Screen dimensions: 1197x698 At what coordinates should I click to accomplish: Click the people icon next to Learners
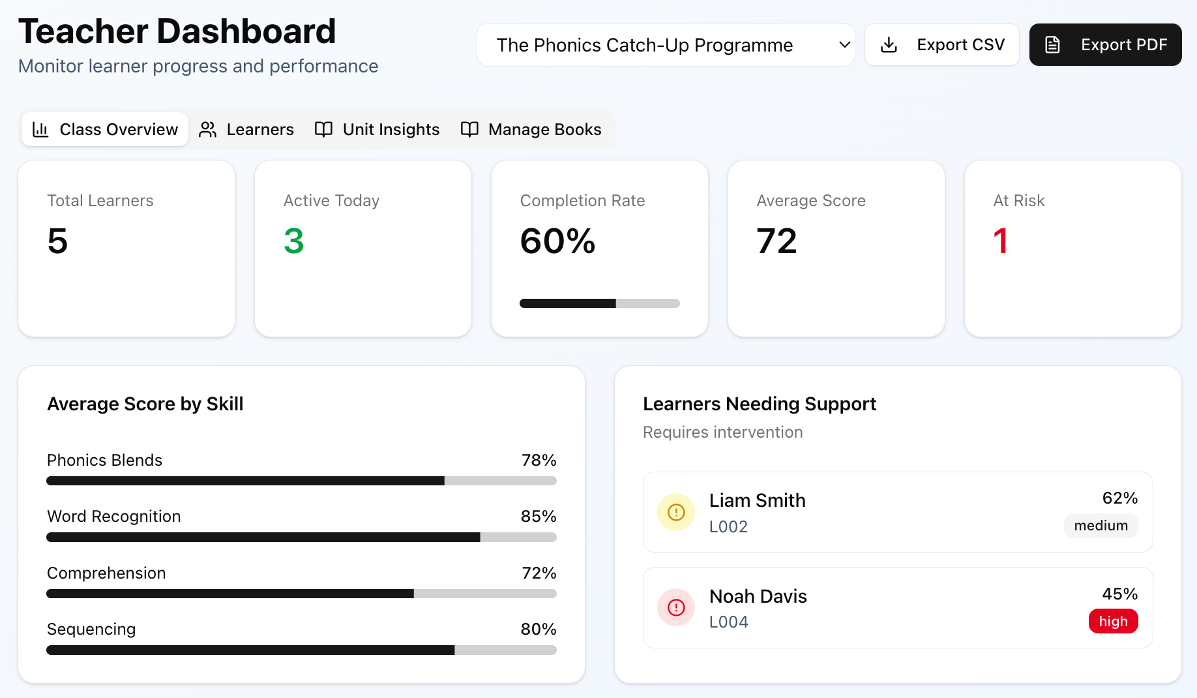click(208, 130)
